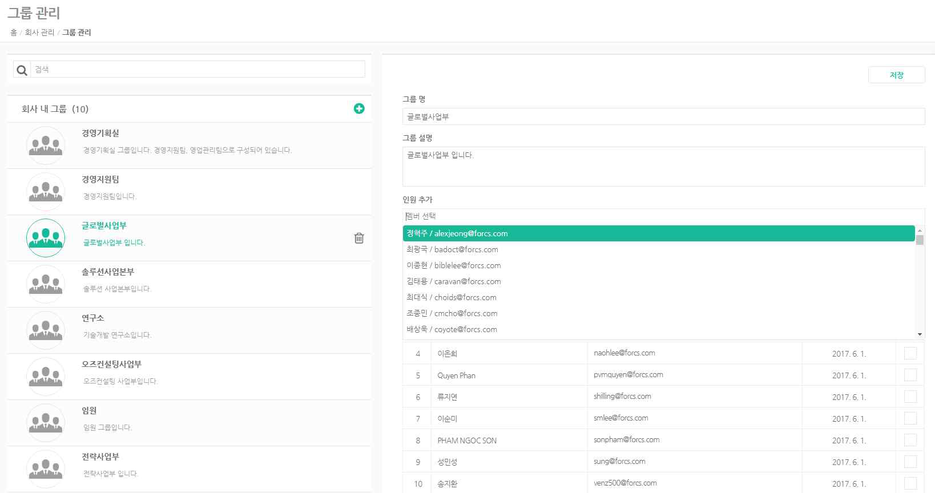The height and width of the screenshot is (493, 935).
Task: Click 오즈컨설팅사업부 group avatar icon
Action: tap(46, 377)
